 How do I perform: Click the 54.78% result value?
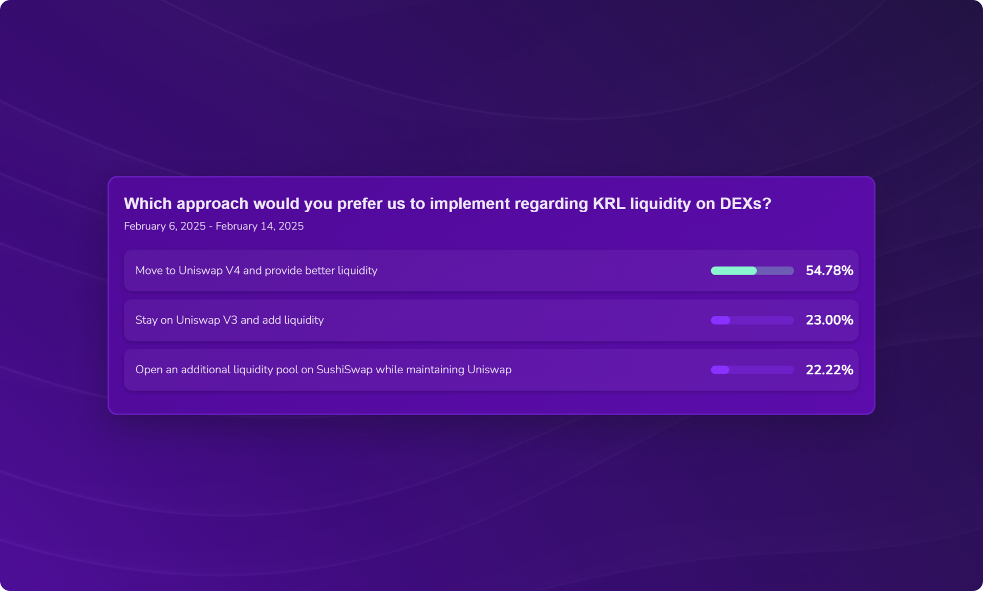829,270
